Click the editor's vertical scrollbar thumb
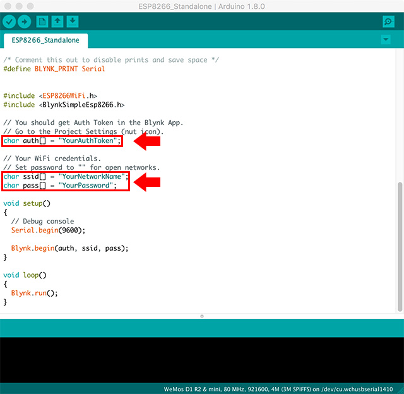The height and width of the screenshot is (394, 404). coord(400,246)
